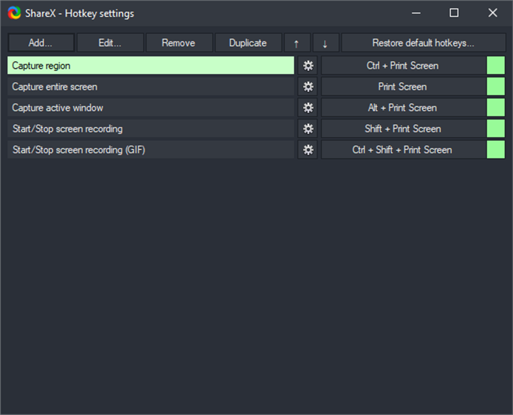Select the Capture entire screen hotkey entry
The height and width of the screenshot is (415, 513).
[x=150, y=86]
